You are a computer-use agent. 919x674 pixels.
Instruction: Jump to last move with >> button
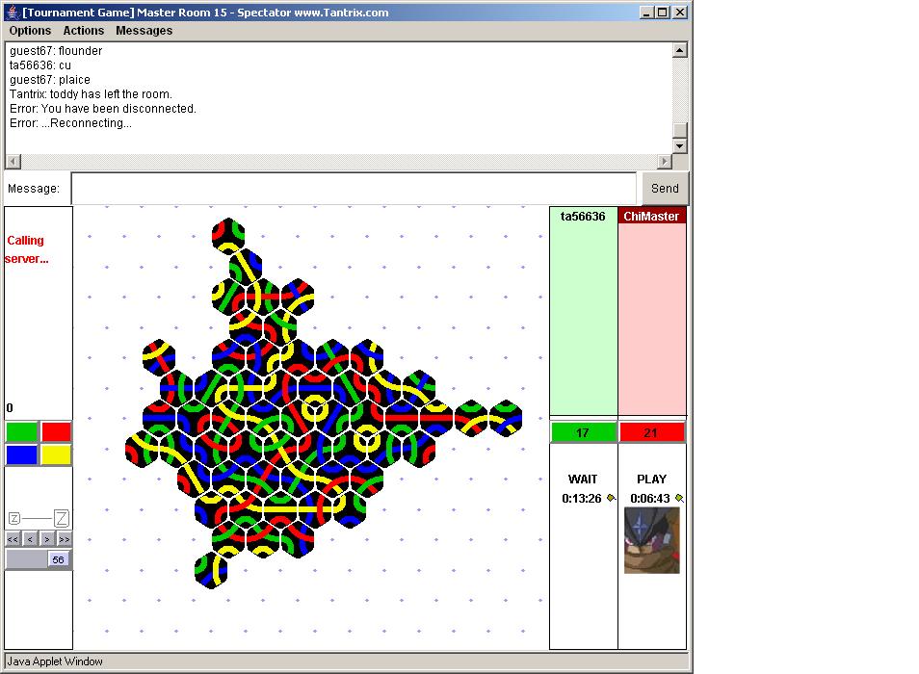pos(63,539)
